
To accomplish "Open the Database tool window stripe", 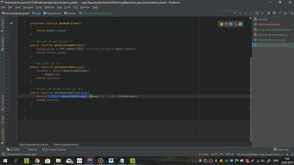I will tap(2, 44).
